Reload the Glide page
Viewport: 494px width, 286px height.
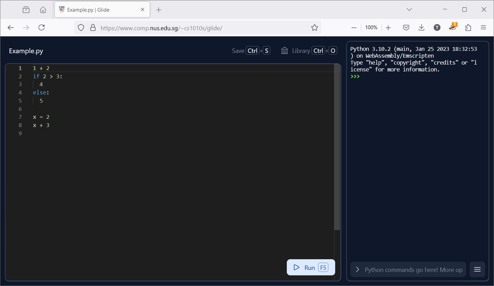[x=42, y=28]
